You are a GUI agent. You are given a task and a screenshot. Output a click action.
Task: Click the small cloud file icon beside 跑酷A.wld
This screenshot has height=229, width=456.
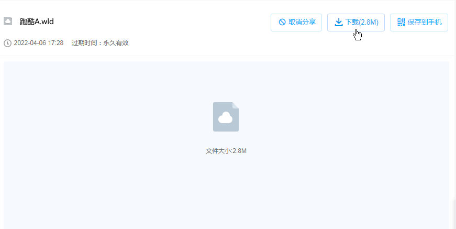(8, 21)
